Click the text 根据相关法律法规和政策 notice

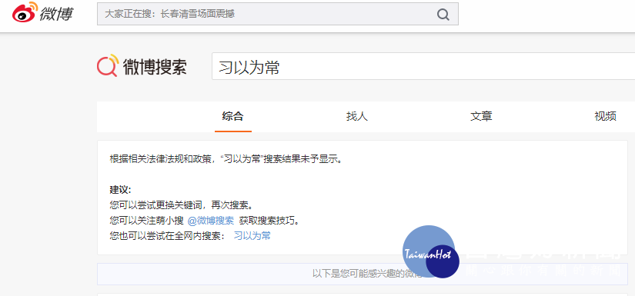226,159
